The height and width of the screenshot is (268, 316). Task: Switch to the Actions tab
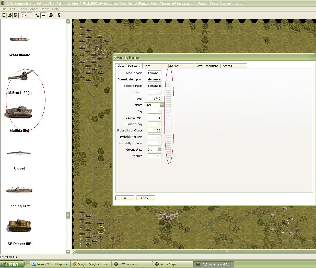coord(234,66)
